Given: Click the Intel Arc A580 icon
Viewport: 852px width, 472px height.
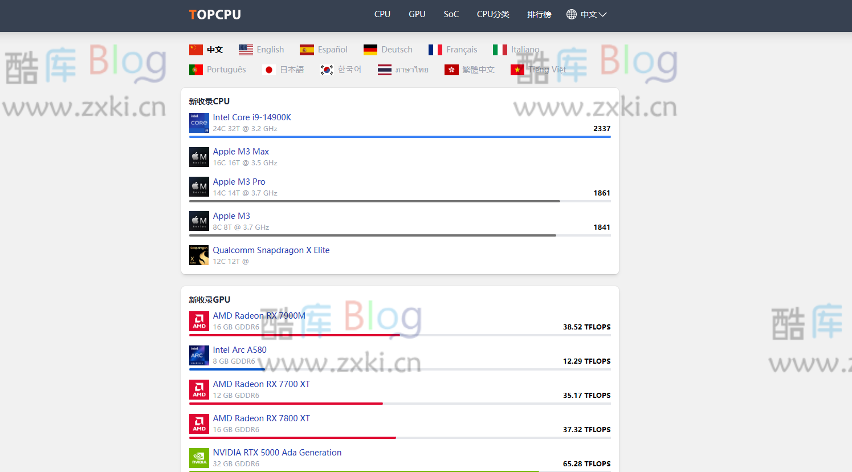Looking at the screenshot, I should (199, 355).
